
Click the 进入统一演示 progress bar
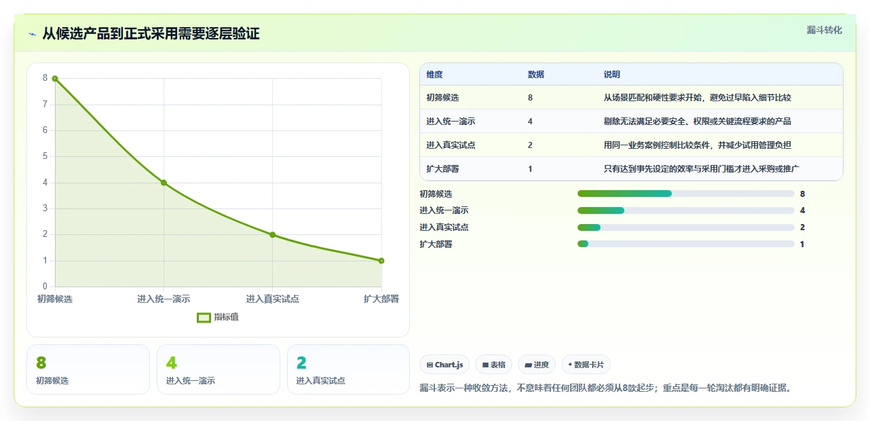coord(685,210)
